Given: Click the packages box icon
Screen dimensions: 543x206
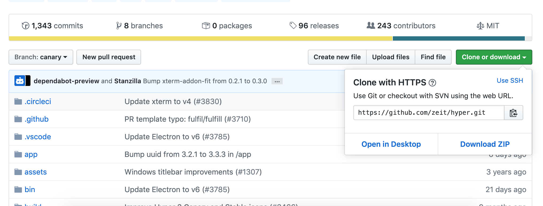Looking at the screenshot, I should point(206,26).
